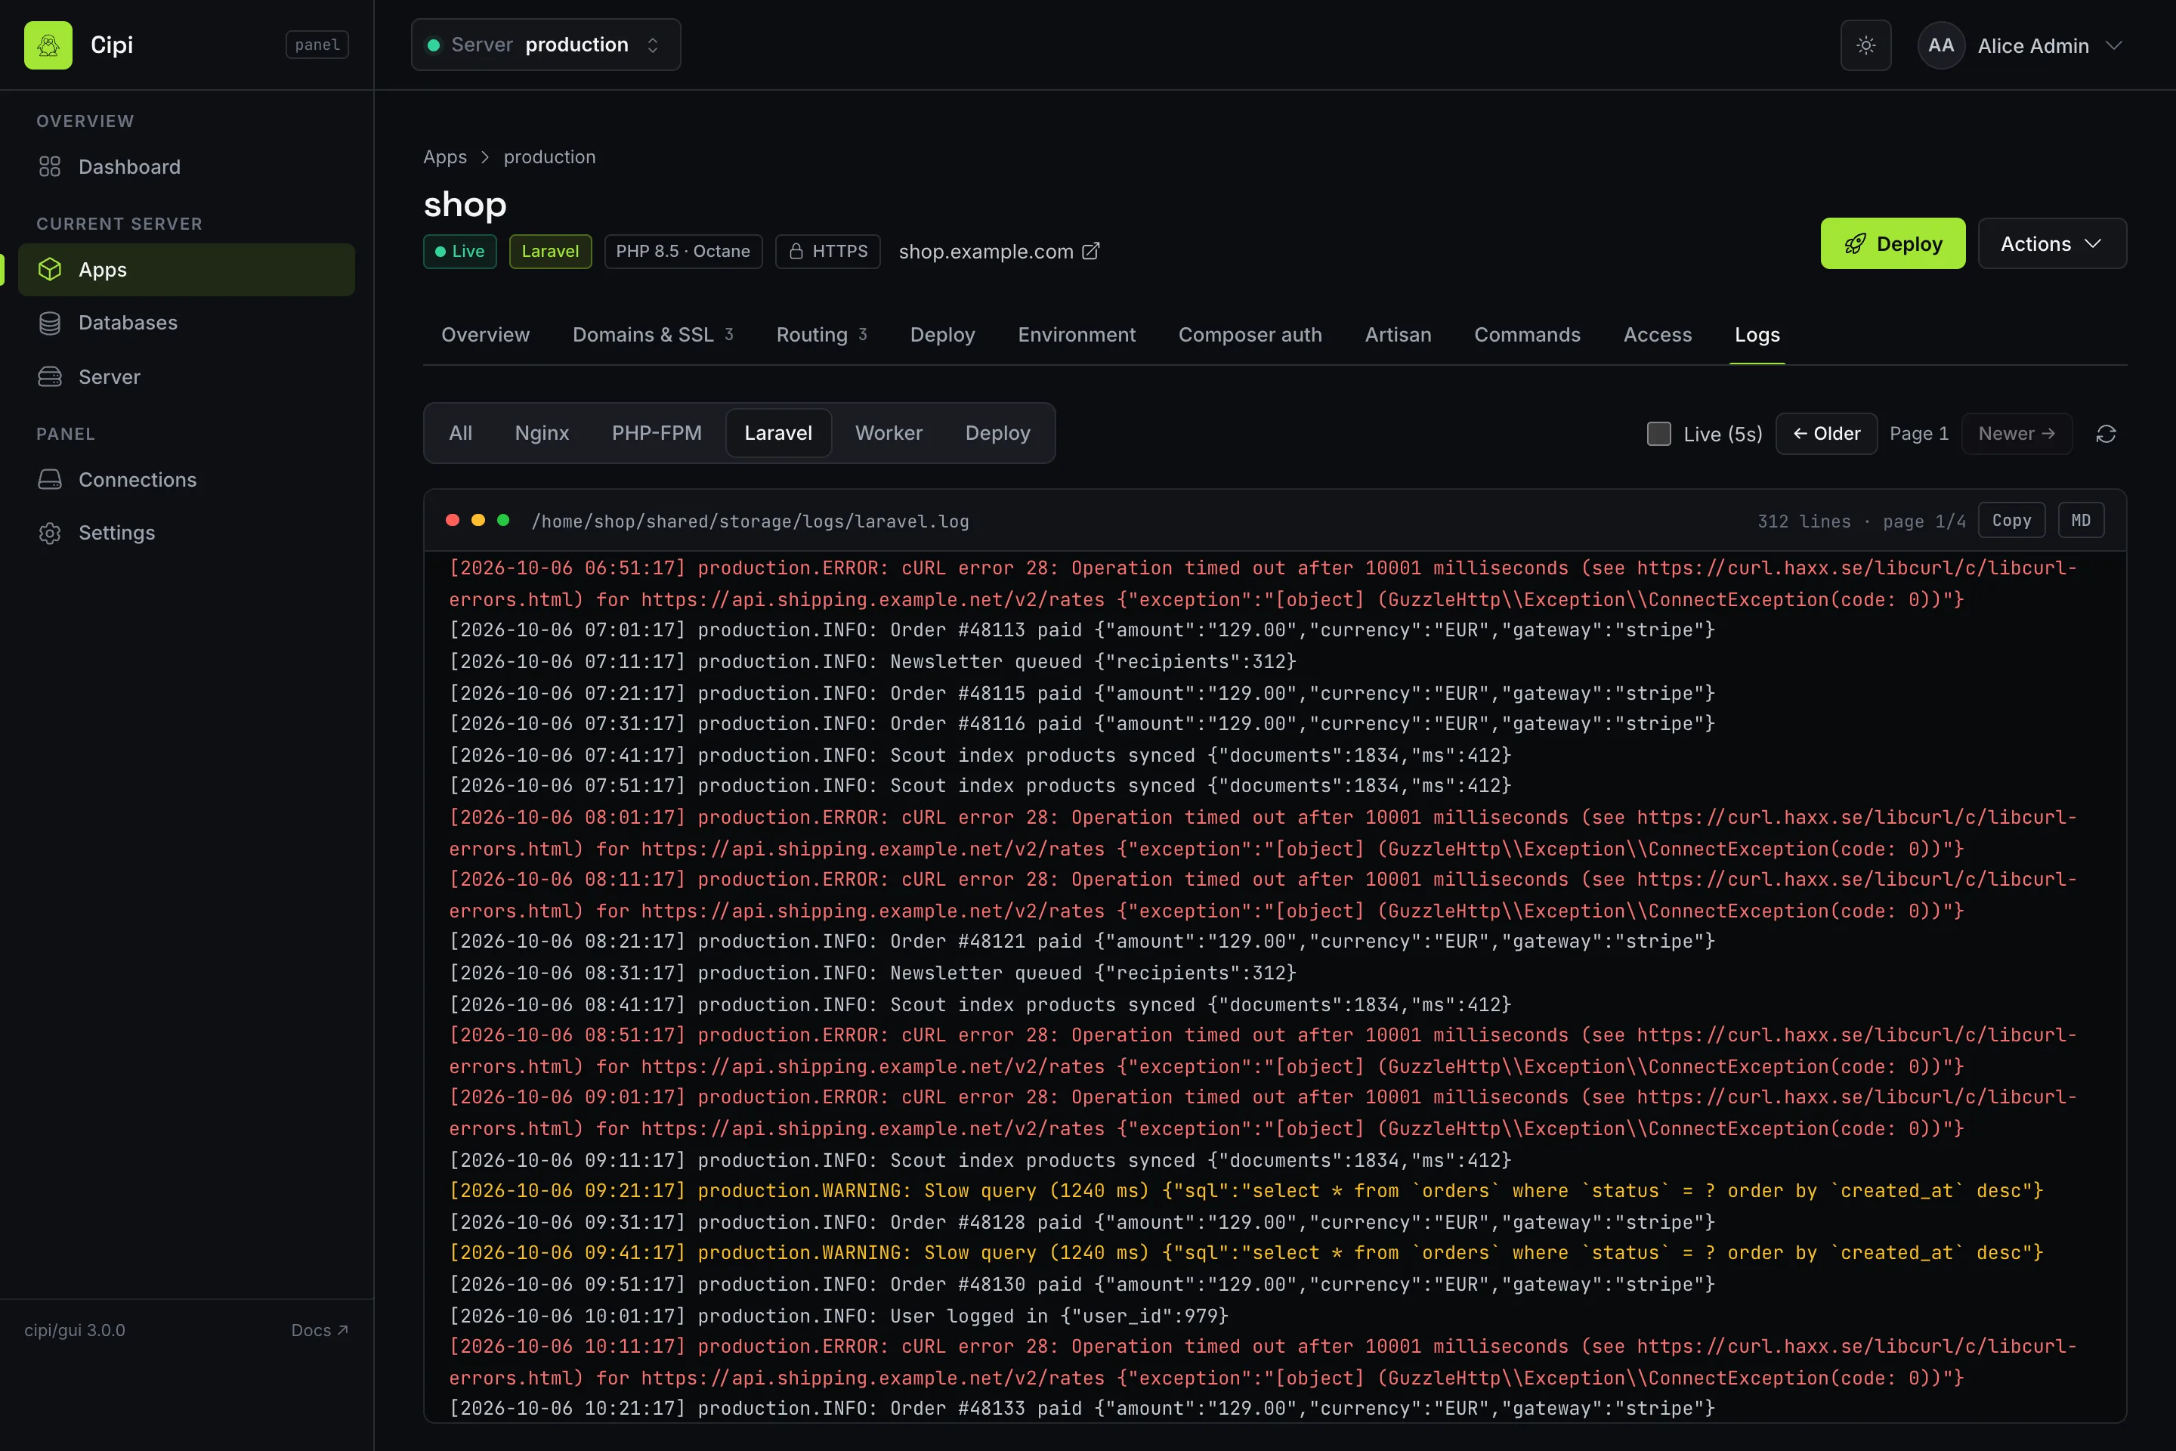Click the Connections drive icon
2176x1451 pixels.
click(50, 479)
